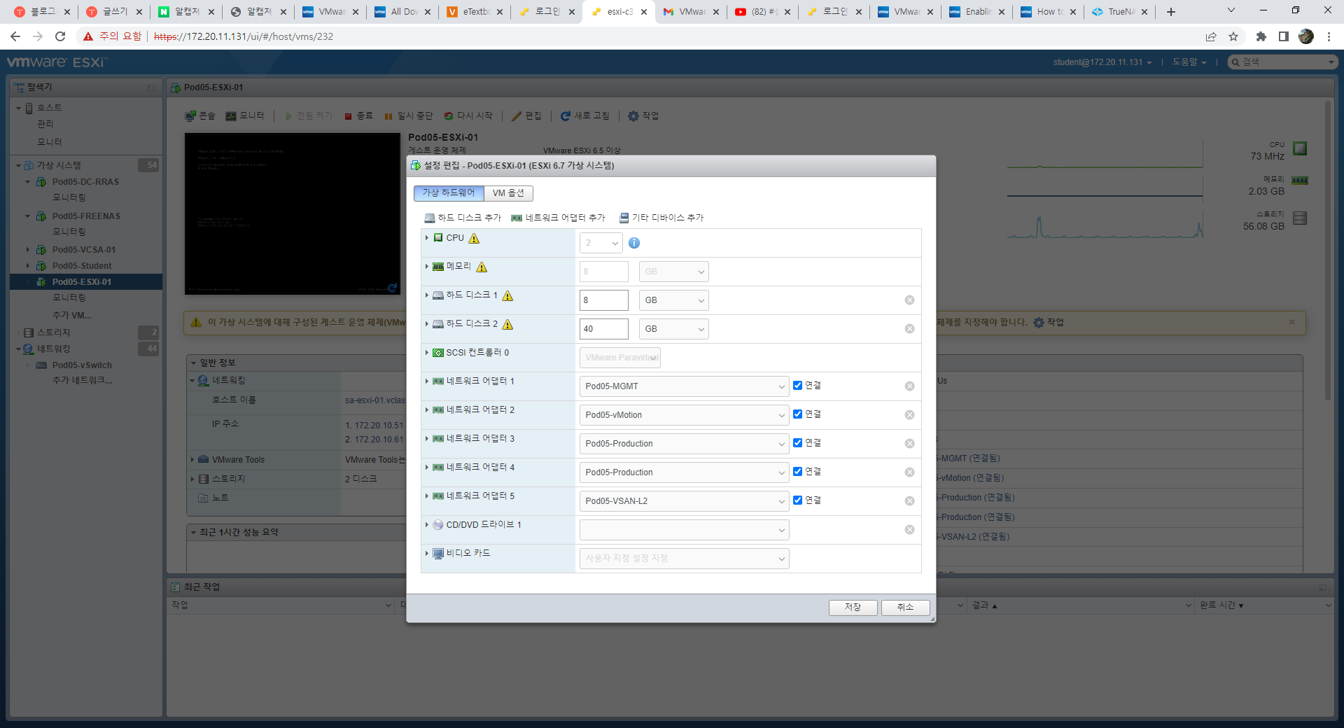Click 네트워크 어댑터 추가 (add network adapter)

tap(558, 218)
